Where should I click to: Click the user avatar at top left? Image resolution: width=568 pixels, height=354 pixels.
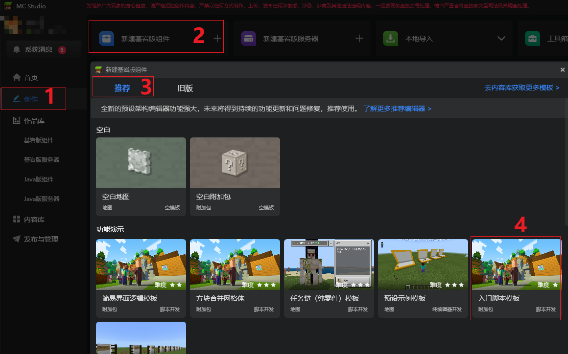[14, 26]
